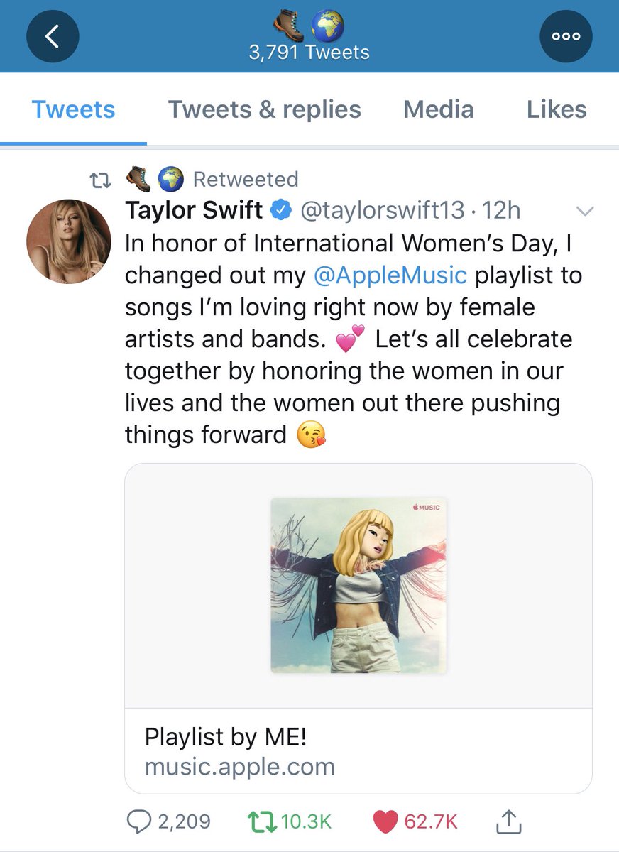Open the playlist cover artwork

pos(358,585)
